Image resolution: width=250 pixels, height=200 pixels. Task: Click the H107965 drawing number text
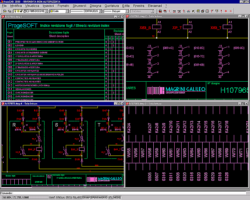coord(235,90)
